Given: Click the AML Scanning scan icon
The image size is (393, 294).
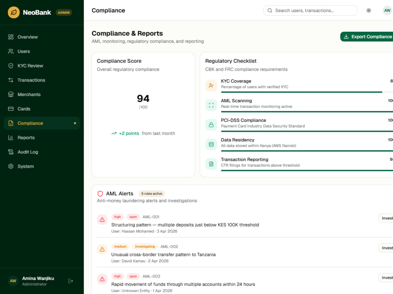Looking at the screenshot, I should tap(211, 105).
